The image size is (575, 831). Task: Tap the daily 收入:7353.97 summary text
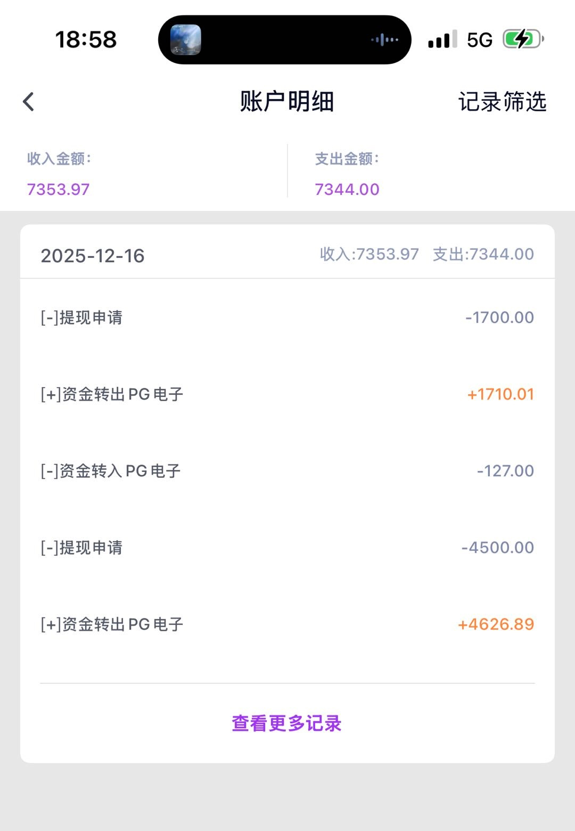click(x=369, y=254)
